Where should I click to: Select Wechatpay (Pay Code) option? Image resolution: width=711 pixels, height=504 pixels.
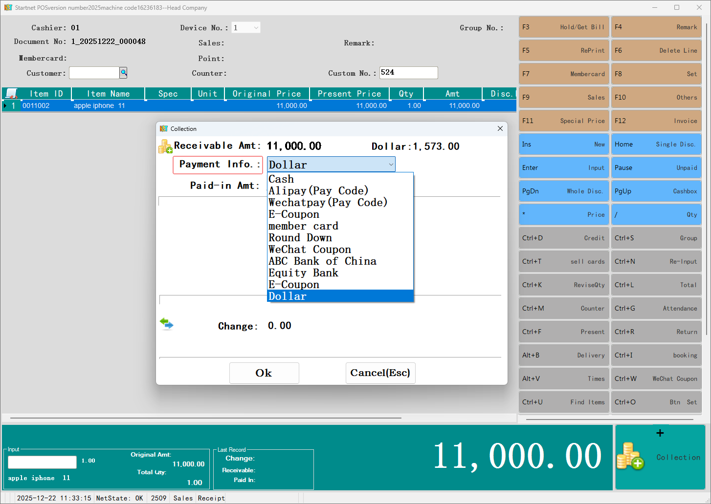pos(328,203)
